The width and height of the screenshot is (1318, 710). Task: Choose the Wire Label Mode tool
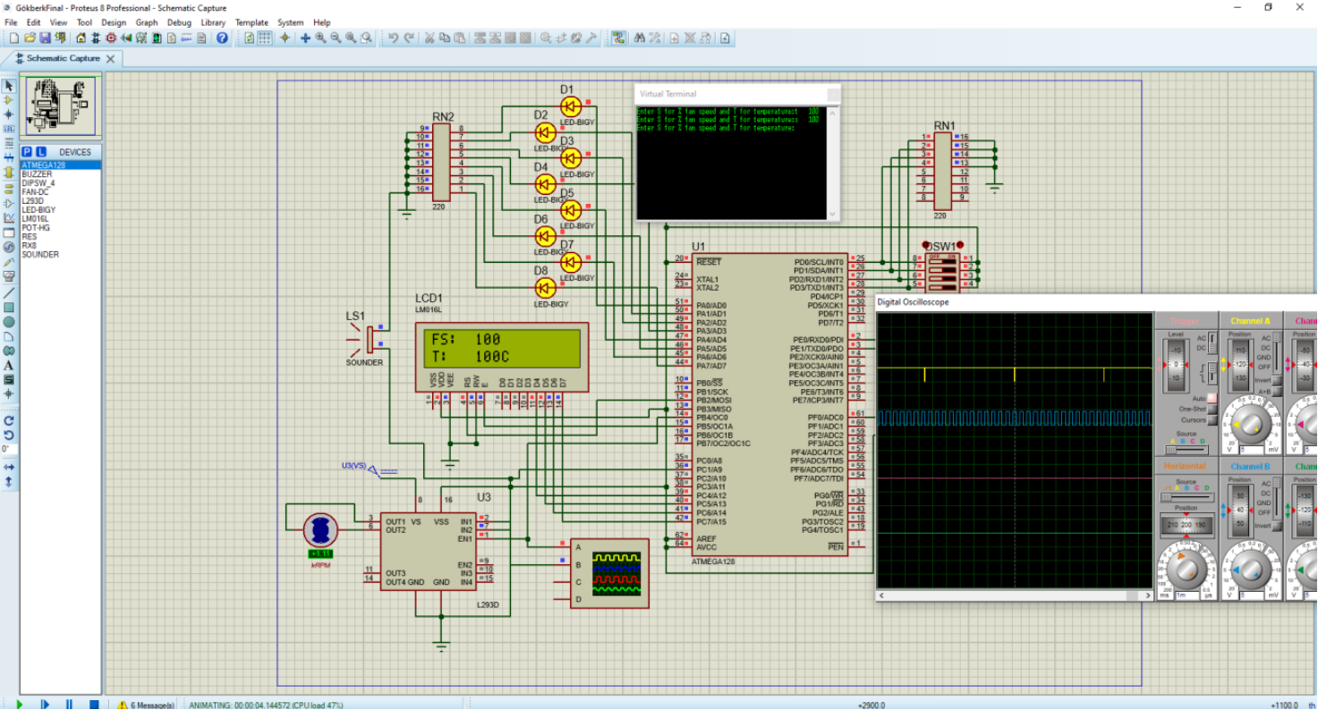[9, 130]
